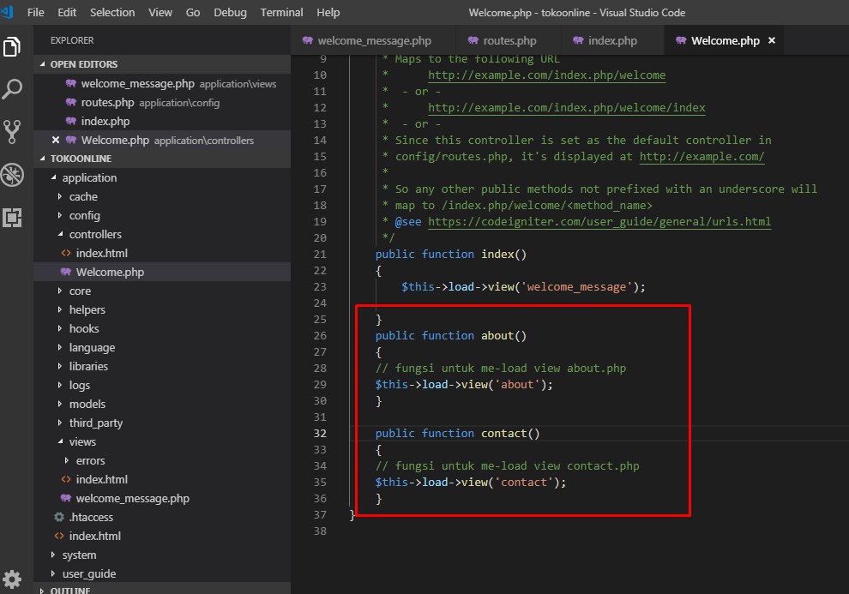Open welcome_message.php in views folder
849x594 pixels.
click(x=162, y=498)
